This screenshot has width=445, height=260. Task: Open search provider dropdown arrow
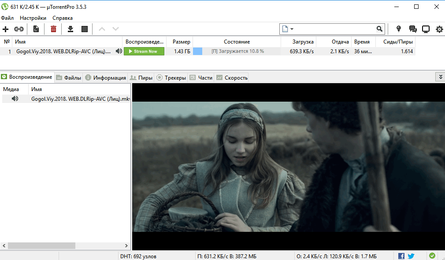point(292,29)
